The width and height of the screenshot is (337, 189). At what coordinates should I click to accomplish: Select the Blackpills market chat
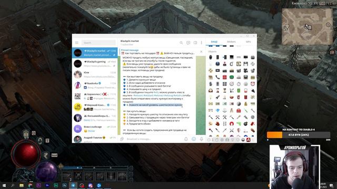click(95, 53)
